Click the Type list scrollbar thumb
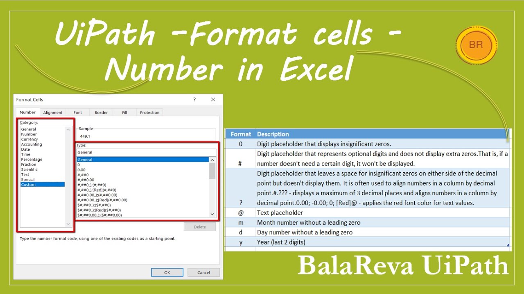The image size is (524, 294). (x=212, y=171)
